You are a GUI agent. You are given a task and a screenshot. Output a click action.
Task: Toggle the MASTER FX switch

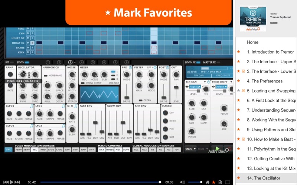click(218, 62)
